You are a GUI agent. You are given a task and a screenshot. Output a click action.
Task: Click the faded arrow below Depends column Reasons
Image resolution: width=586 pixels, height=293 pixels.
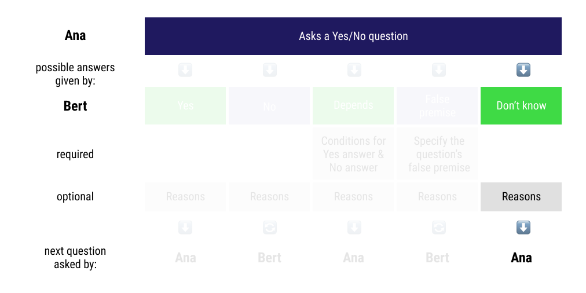tap(354, 228)
